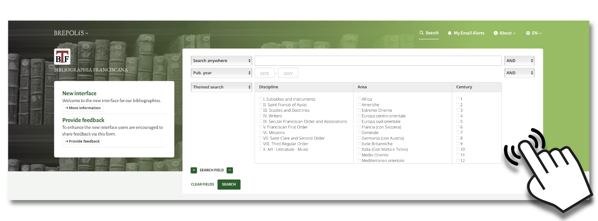Click the bell icon for email alerts
This screenshot has height=221, width=598.
[x=449, y=33]
